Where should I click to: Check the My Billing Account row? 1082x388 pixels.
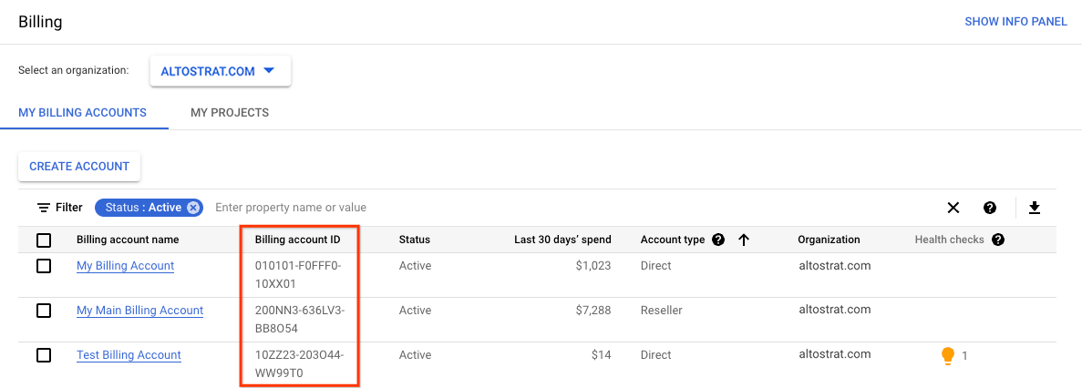tap(44, 266)
